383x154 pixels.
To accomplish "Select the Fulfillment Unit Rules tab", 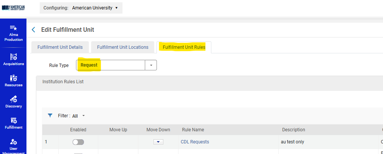I will click(184, 47).
